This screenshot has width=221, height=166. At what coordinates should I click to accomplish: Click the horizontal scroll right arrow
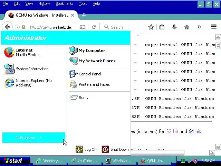tap(212, 153)
